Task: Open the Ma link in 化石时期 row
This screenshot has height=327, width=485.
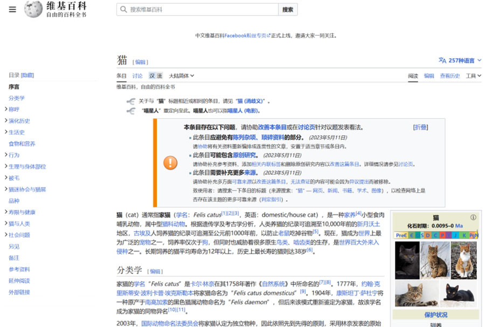Action: pos(459,226)
